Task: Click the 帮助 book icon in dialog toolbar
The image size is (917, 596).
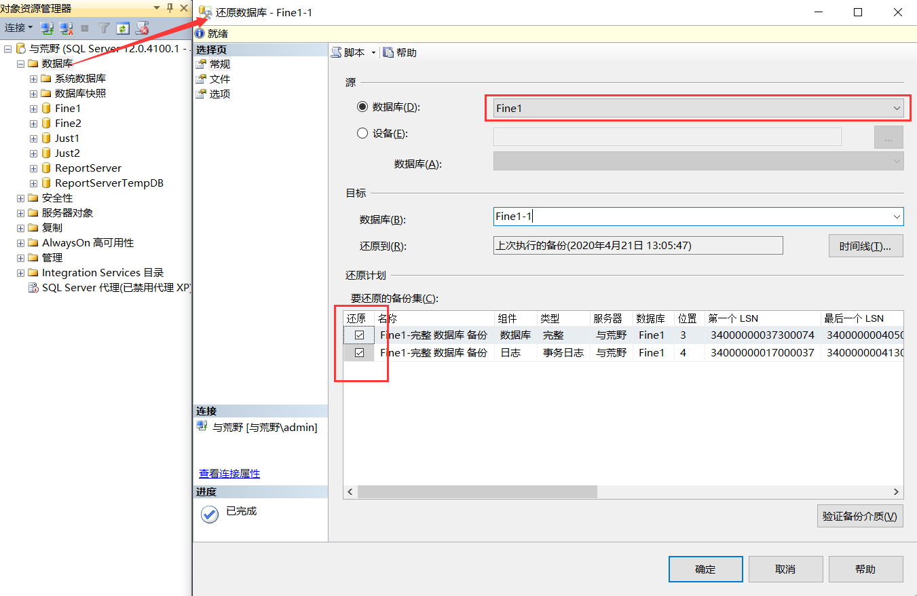Action: (387, 52)
